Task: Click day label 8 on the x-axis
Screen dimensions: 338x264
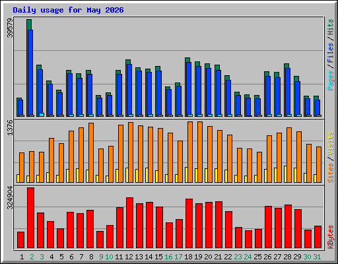Action: click(x=91, y=257)
